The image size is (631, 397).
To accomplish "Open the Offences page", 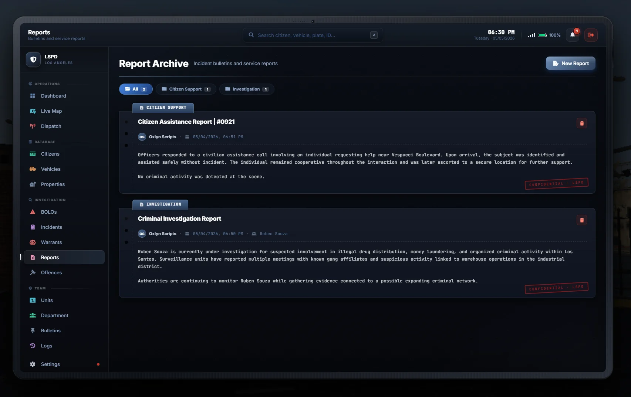I will click(64, 272).
